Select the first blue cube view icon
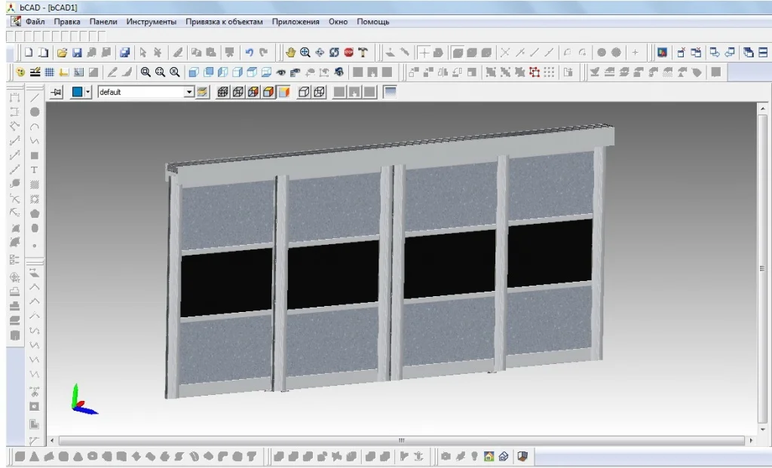 tap(194, 72)
